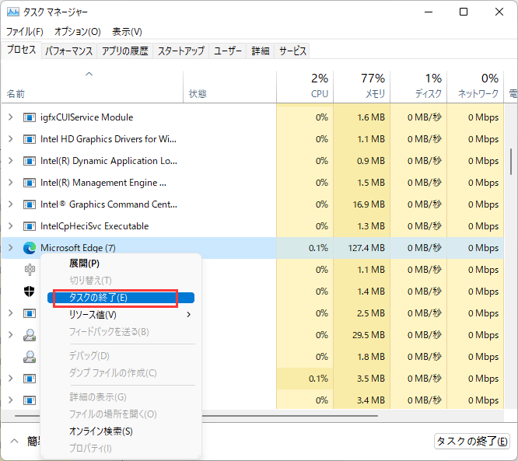
Task: Switch to the ユーザー tab
Action: coord(228,51)
